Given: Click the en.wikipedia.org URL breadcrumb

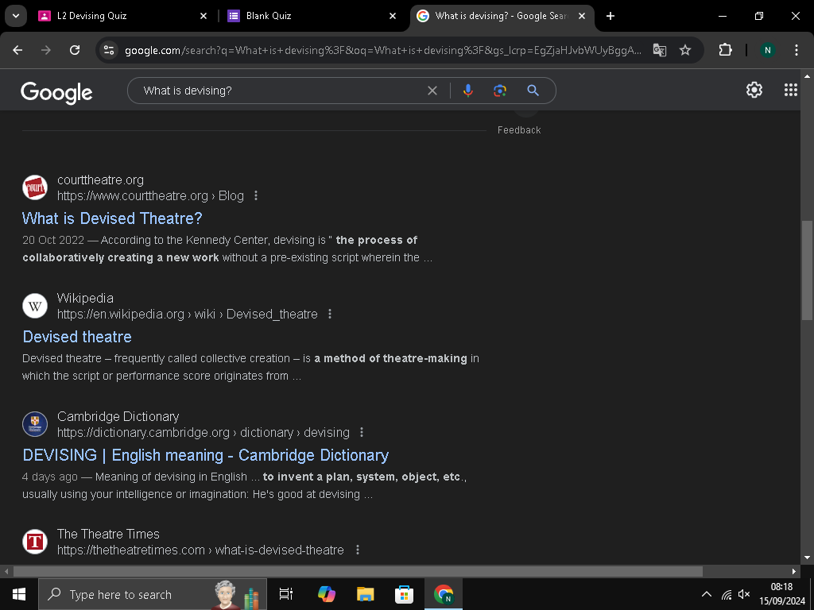Looking at the screenshot, I should (x=188, y=314).
